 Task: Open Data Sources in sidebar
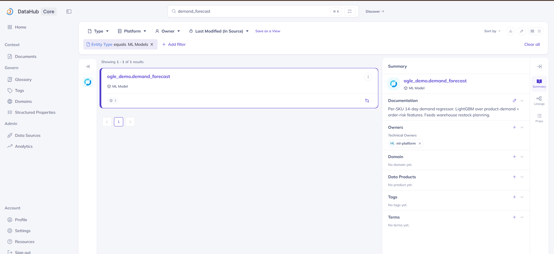pos(27,135)
